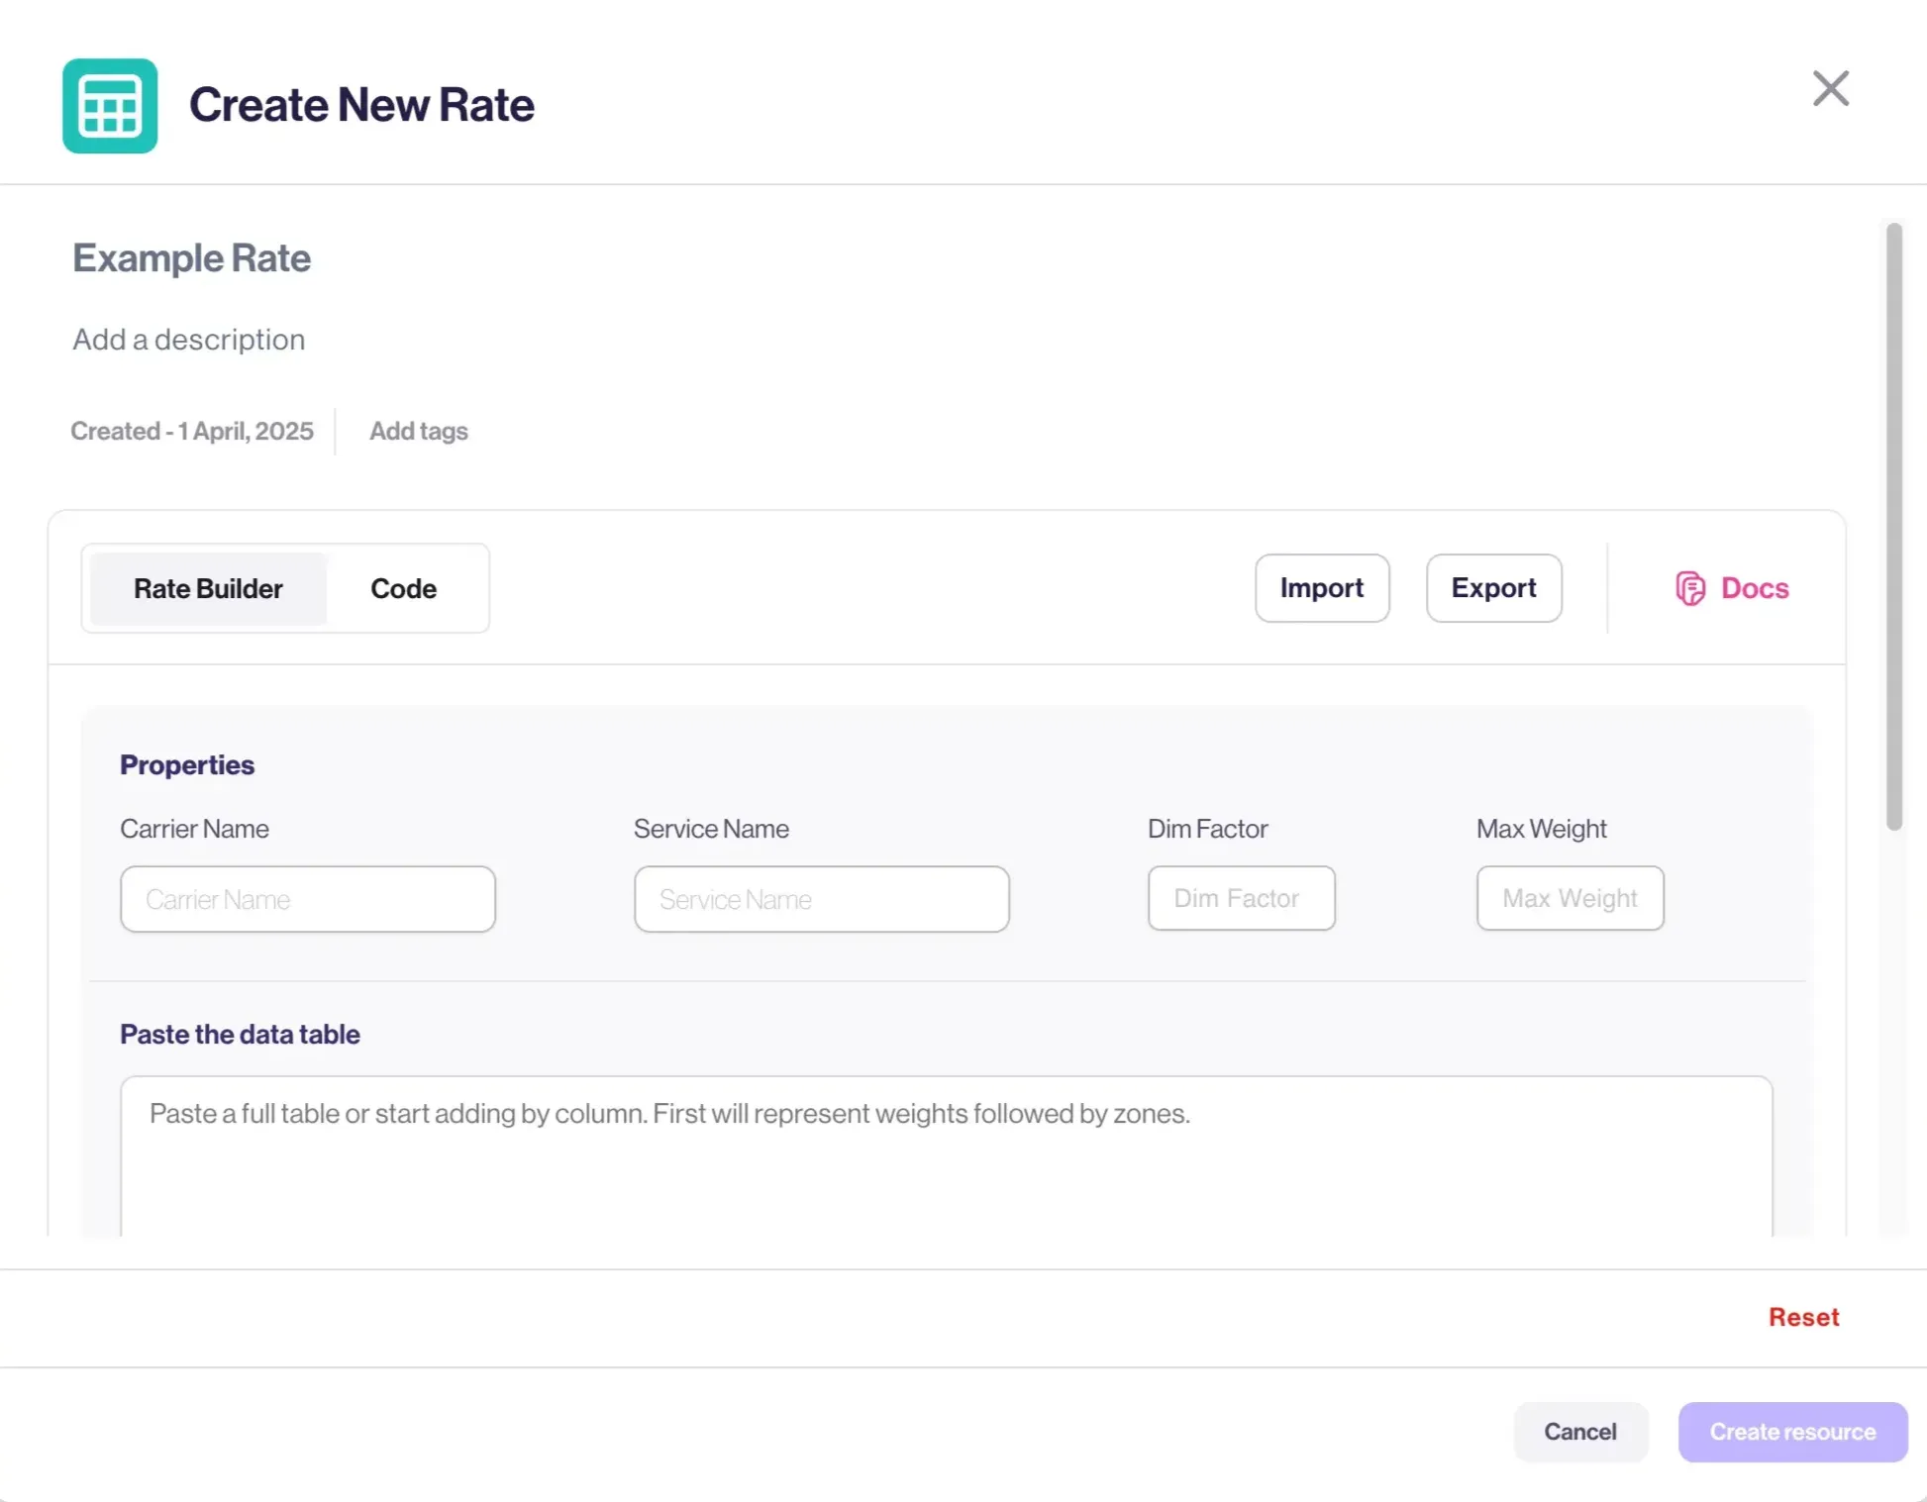Click the Dim Factor field label

tap(1207, 829)
